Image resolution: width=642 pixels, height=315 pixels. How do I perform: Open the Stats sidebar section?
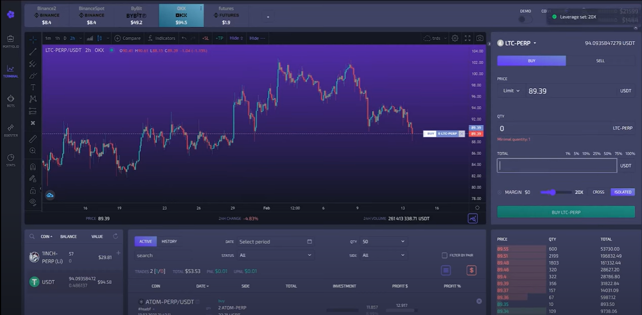coord(11,160)
